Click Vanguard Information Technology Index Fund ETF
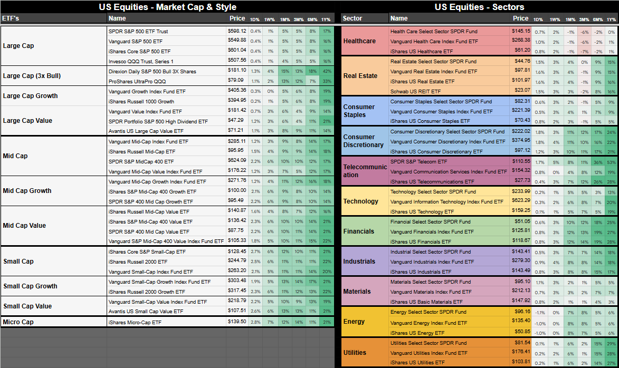Screen dimensions: 619x368 [x=447, y=201]
